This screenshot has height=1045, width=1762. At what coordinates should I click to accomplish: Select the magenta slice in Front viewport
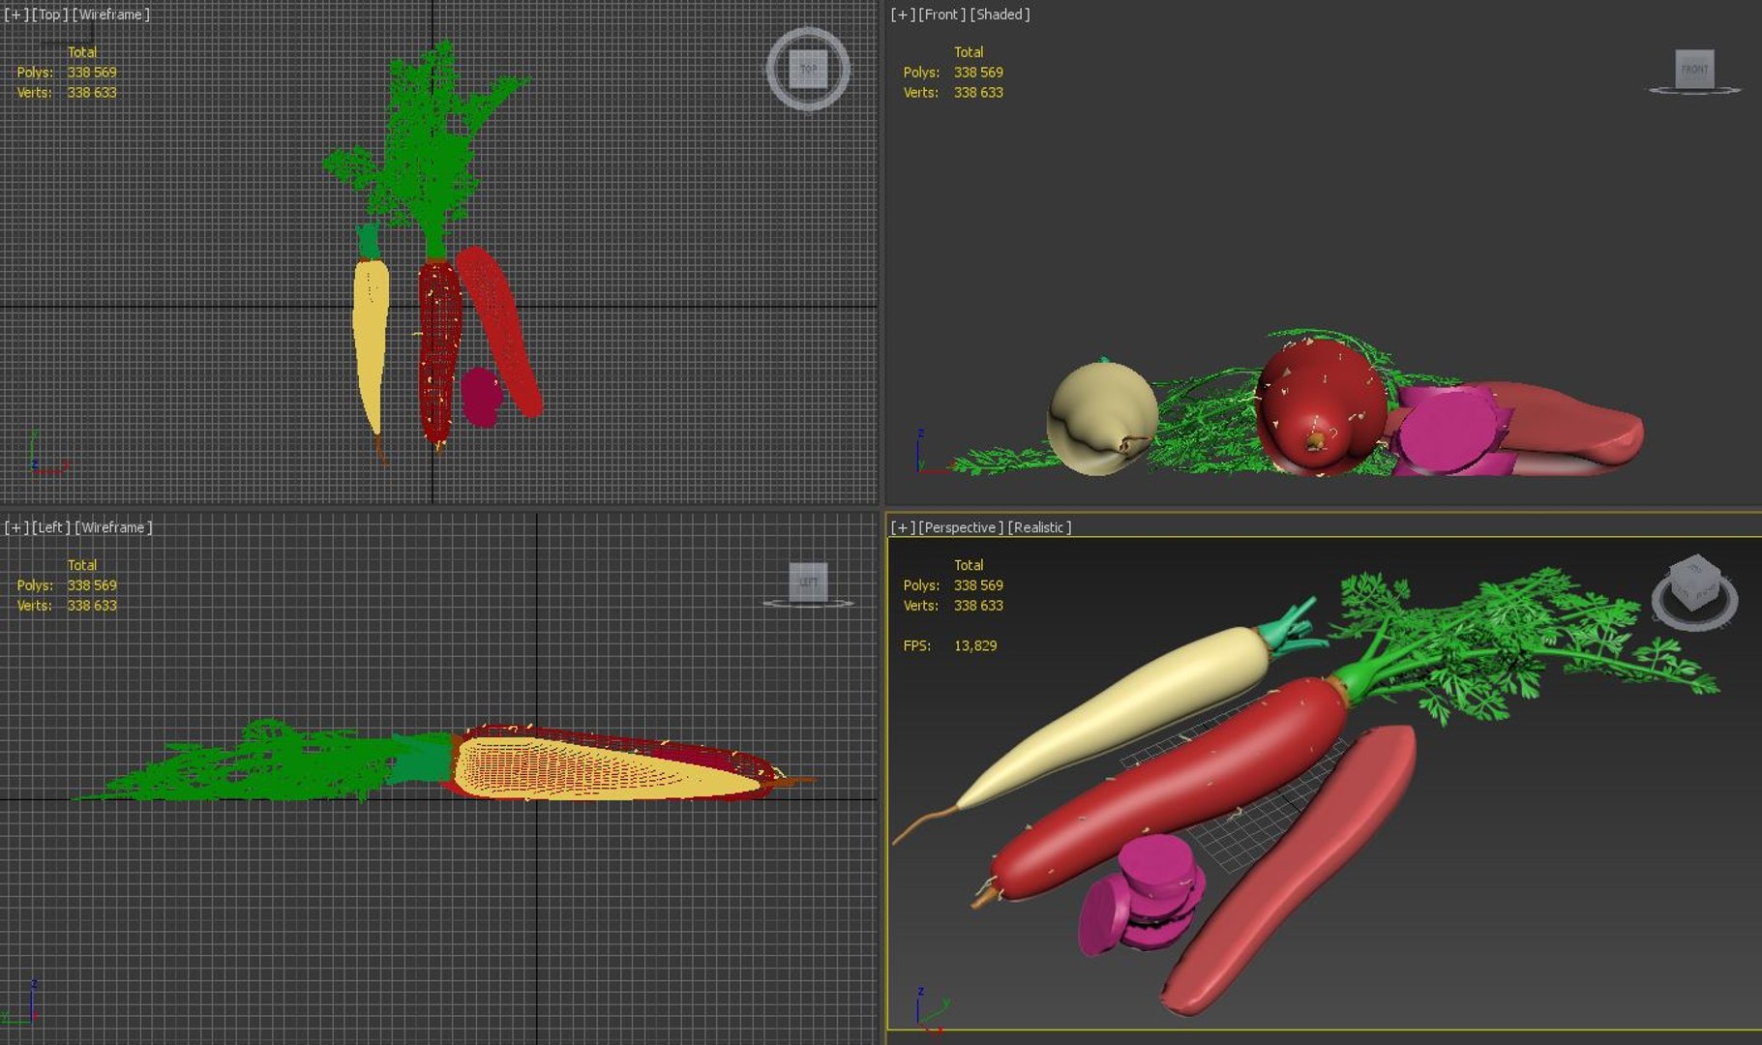(x=1448, y=431)
